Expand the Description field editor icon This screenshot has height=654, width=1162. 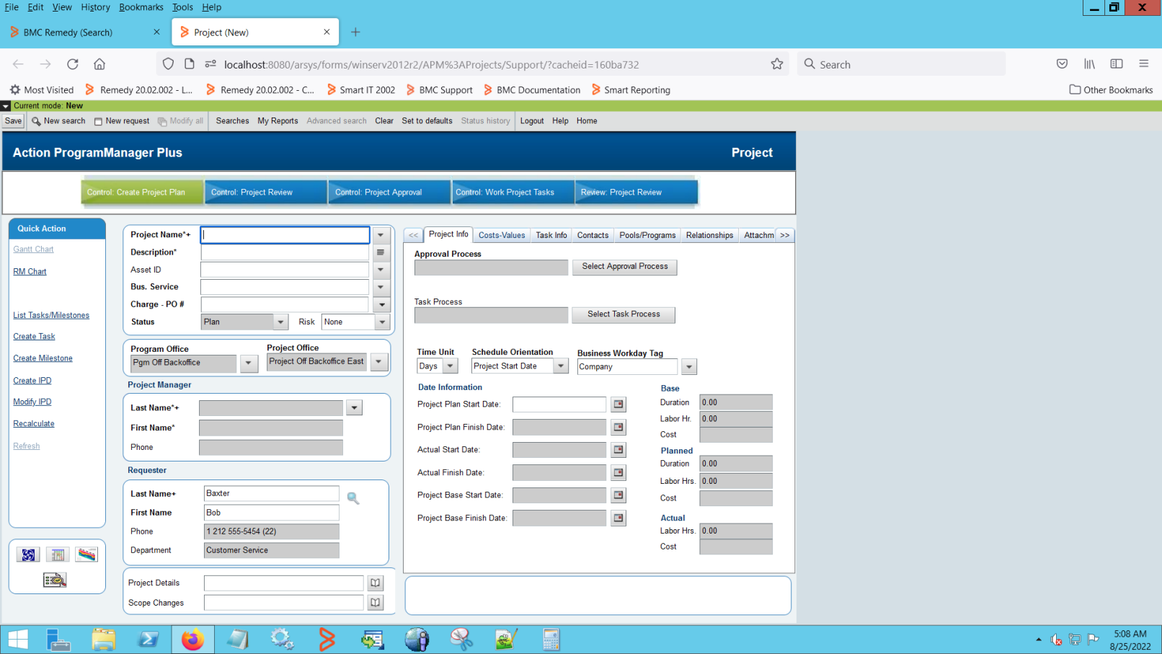pos(381,252)
